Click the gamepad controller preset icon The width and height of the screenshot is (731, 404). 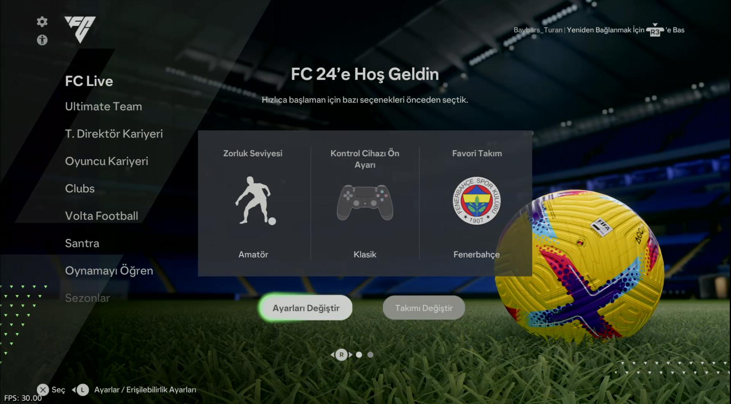pyautogui.click(x=365, y=203)
